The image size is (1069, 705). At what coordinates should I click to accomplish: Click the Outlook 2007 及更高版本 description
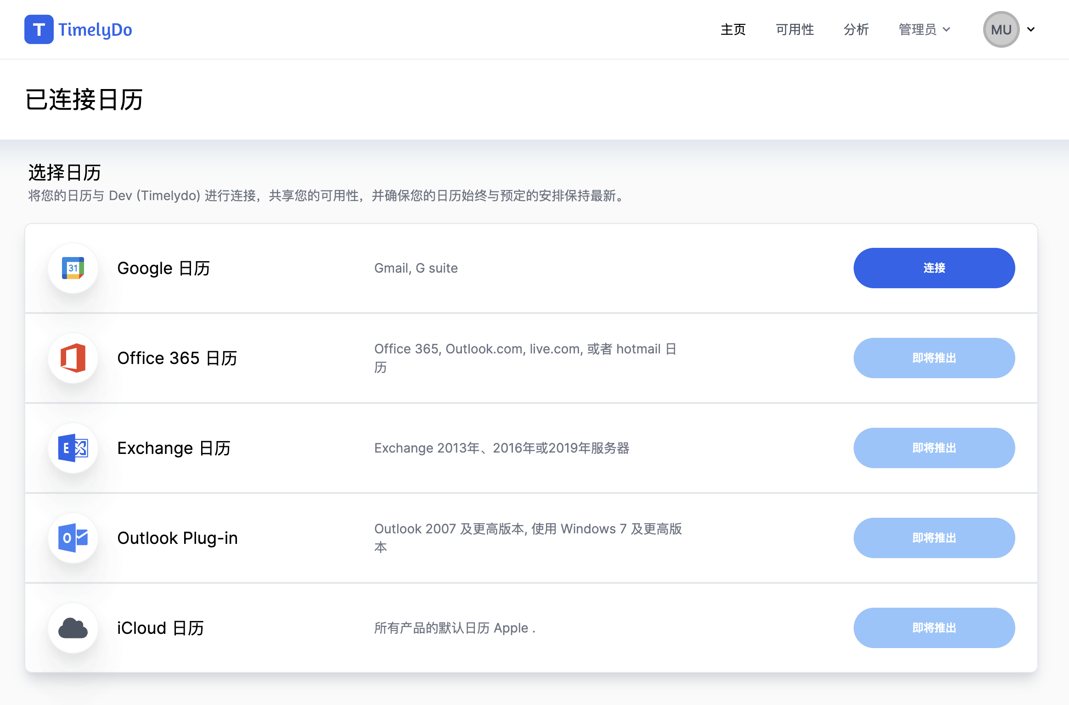point(528,538)
